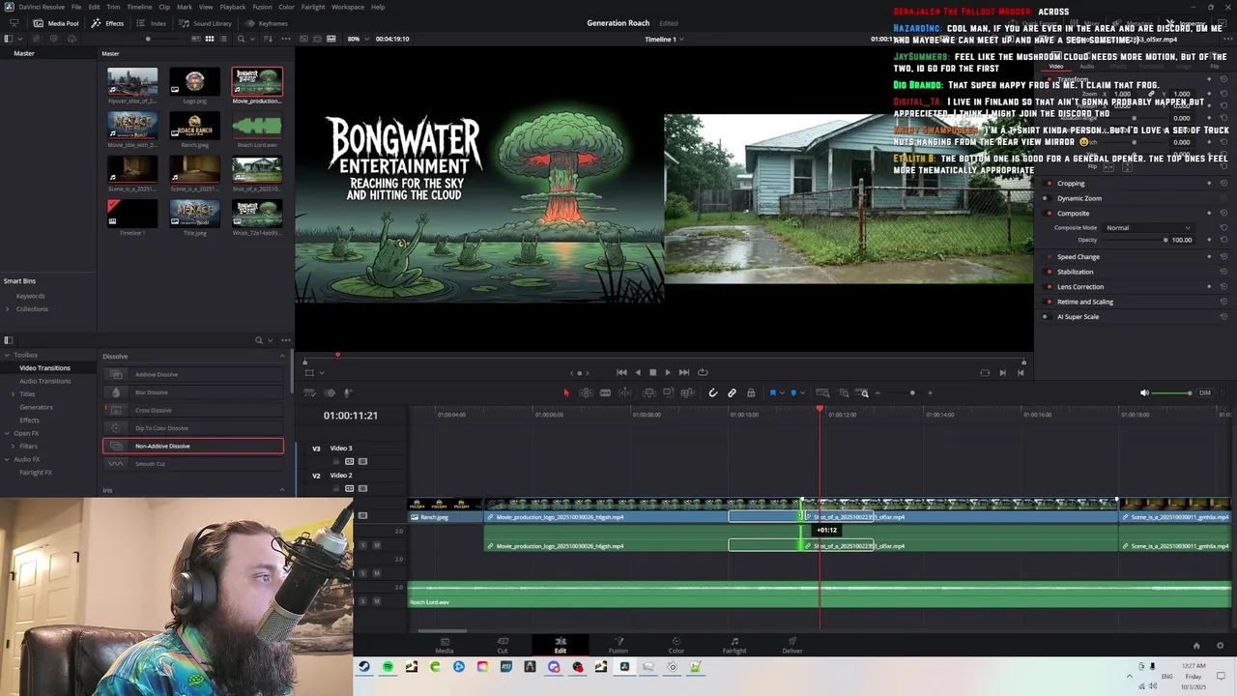The image size is (1237, 696).
Task: Toggle the DIM audio button
Action: 1205,392
